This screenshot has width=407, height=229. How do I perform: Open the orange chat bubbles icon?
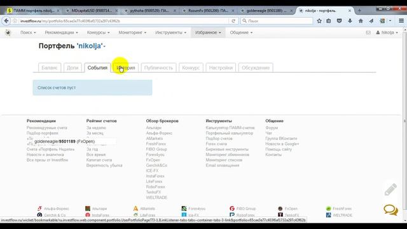point(391,210)
